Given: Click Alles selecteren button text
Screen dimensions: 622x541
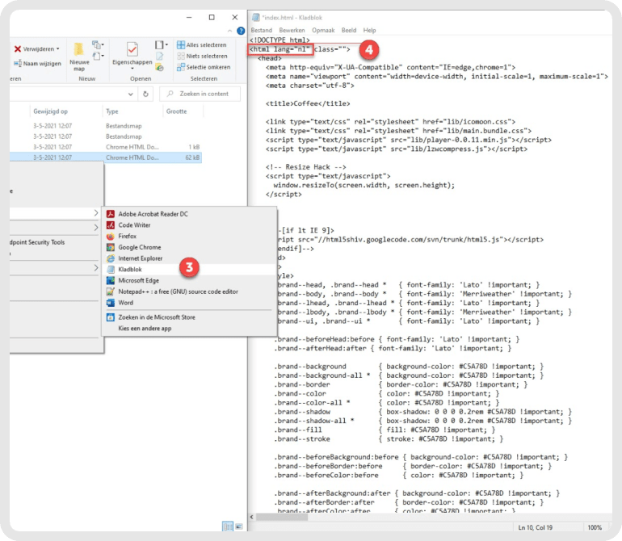Looking at the screenshot, I should [206, 45].
